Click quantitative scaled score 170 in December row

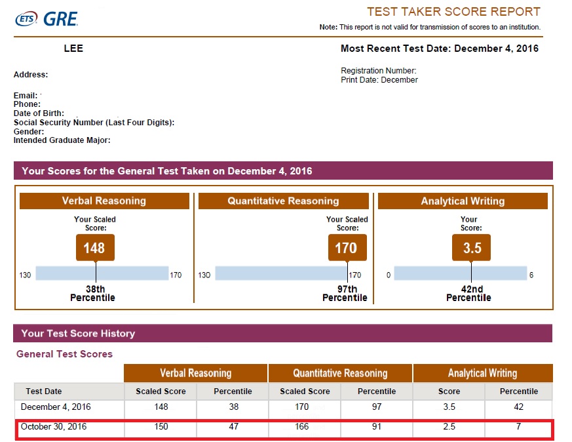(301, 407)
